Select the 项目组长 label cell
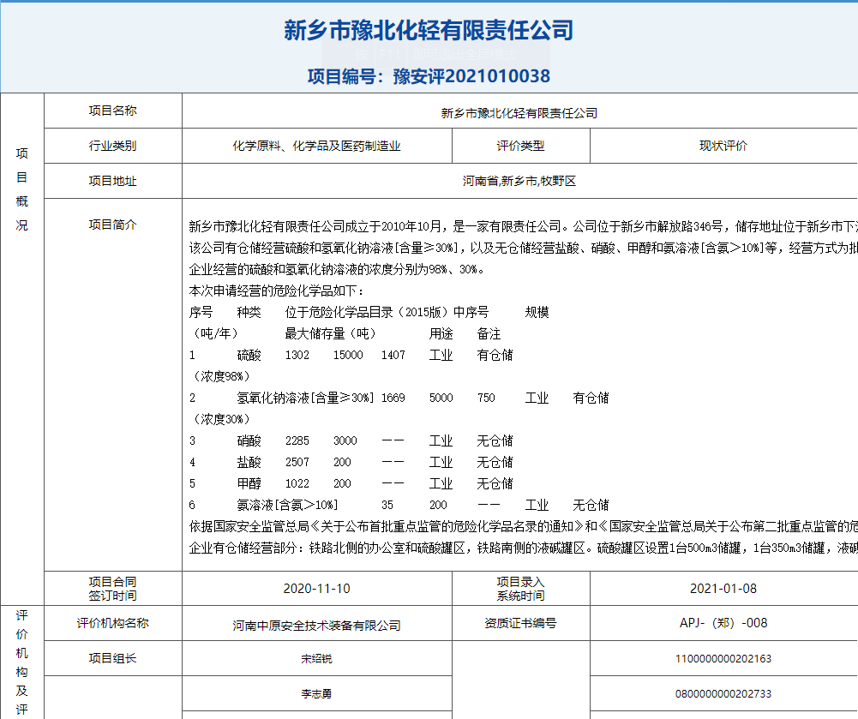This screenshot has width=858, height=719. point(113,657)
